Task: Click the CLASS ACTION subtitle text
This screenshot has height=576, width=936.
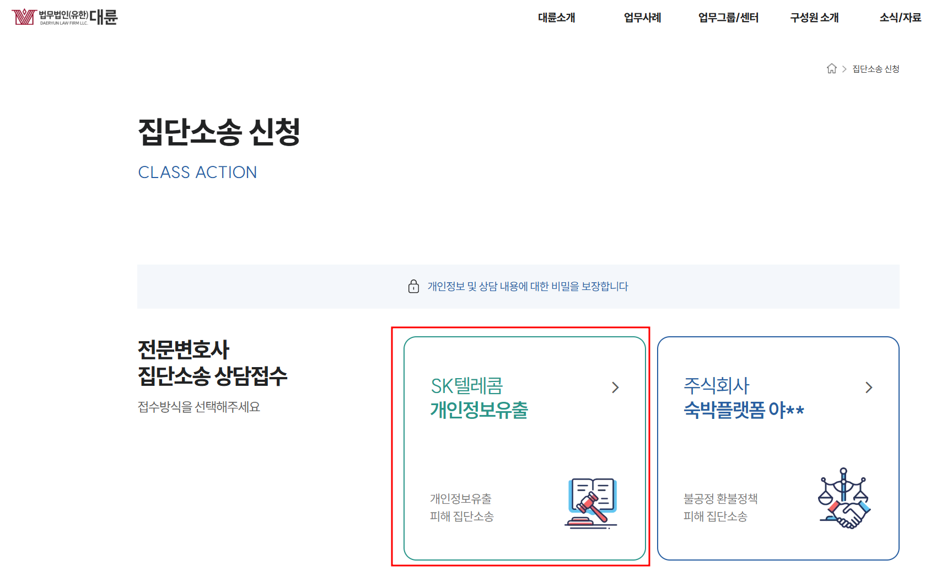Action: tap(197, 173)
